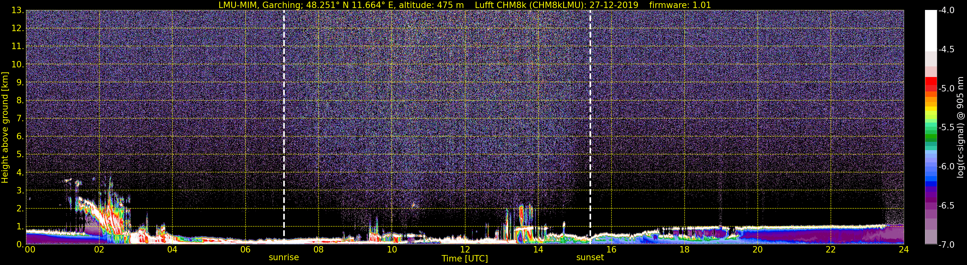Click the colorbar tick label "-4.0"

[x=946, y=11]
